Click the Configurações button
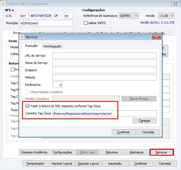This screenshot has width=181, height=170. 62,152
